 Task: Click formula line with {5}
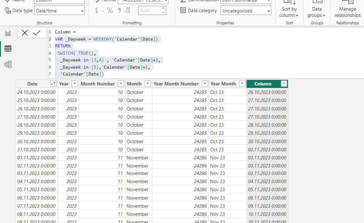(x=105, y=67)
